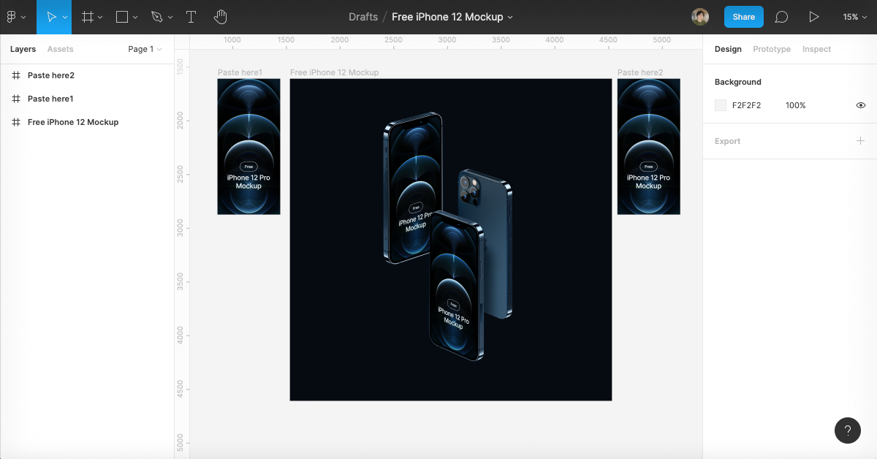
Task: Select the Free iPhone 12 Mockup layer
Action: (73, 122)
